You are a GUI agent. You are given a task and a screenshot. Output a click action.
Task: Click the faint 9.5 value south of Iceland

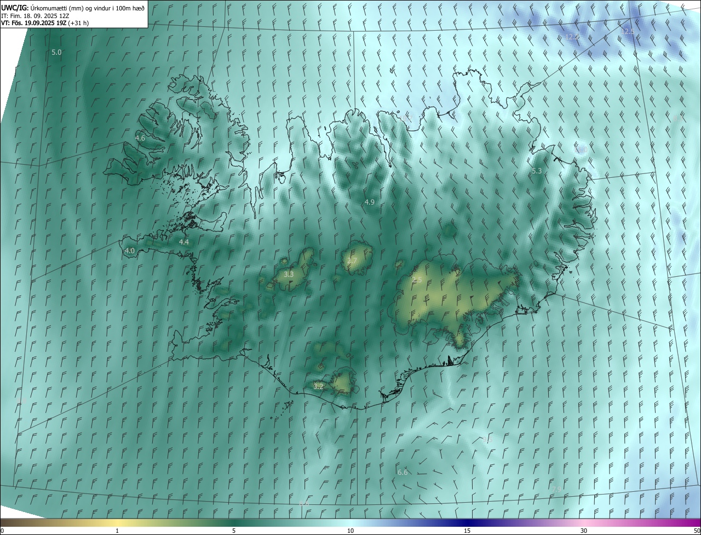(x=487, y=440)
